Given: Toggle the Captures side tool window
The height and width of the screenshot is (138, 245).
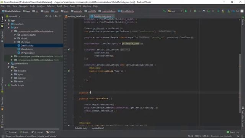Looking at the screenshot, I should pyautogui.click(x=2, y=37).
